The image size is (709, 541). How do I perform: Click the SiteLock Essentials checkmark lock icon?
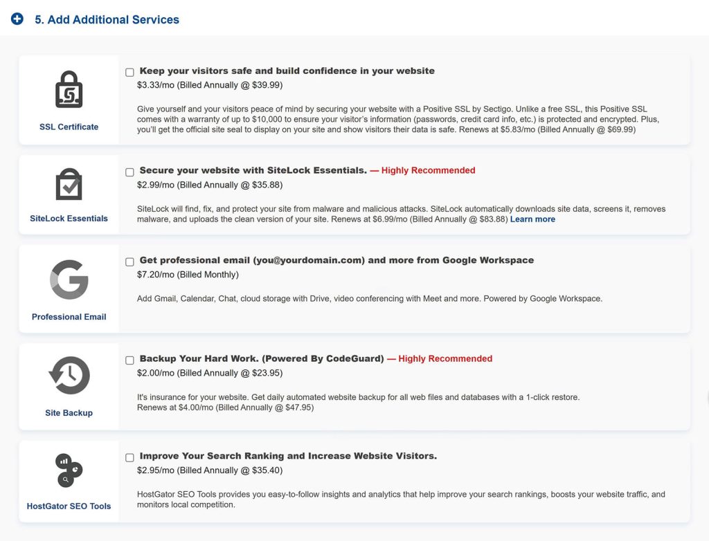point(69,184)
